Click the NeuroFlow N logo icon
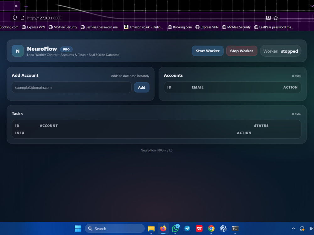 coord(18,51)
